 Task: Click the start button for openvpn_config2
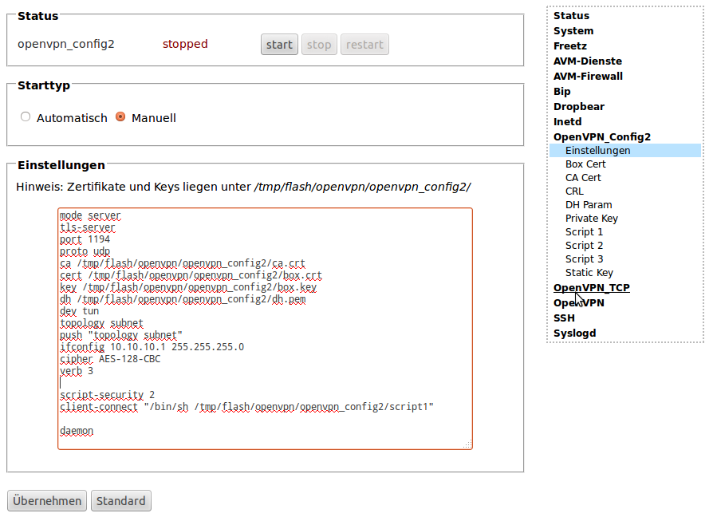pyautogui.click(x=279, y=45)
